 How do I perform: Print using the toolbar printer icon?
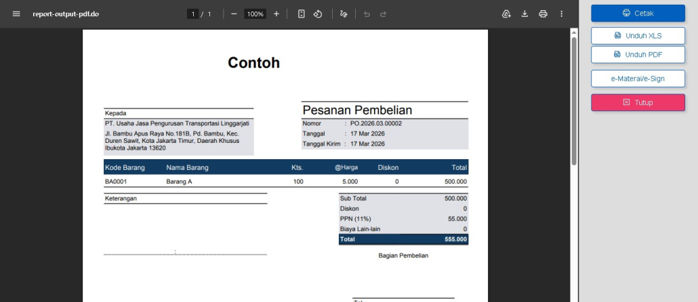point(543,14)
